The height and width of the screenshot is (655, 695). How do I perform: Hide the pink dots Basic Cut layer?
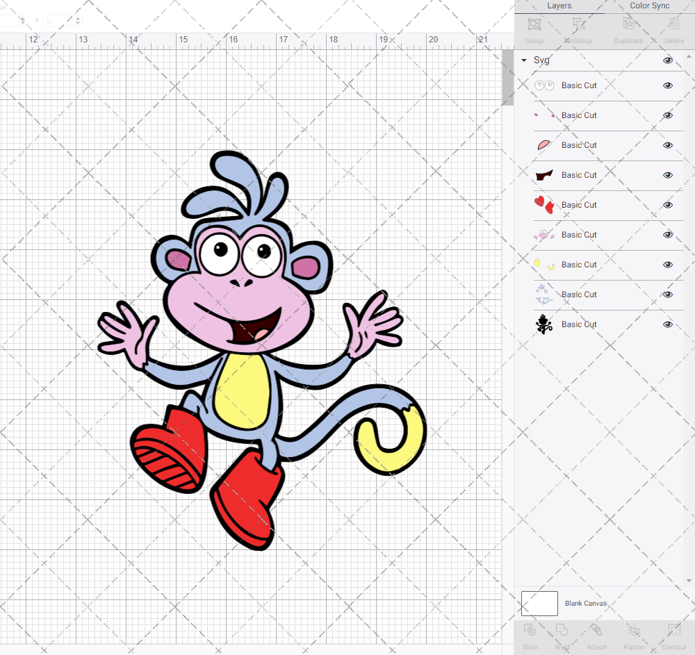pos(667,115)
